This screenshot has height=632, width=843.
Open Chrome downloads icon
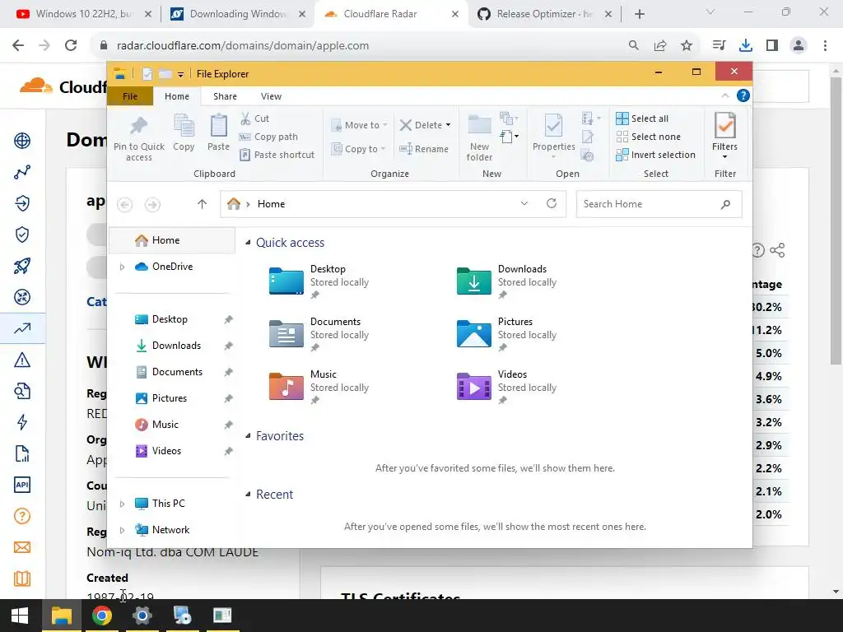click(x=745, y=46)
